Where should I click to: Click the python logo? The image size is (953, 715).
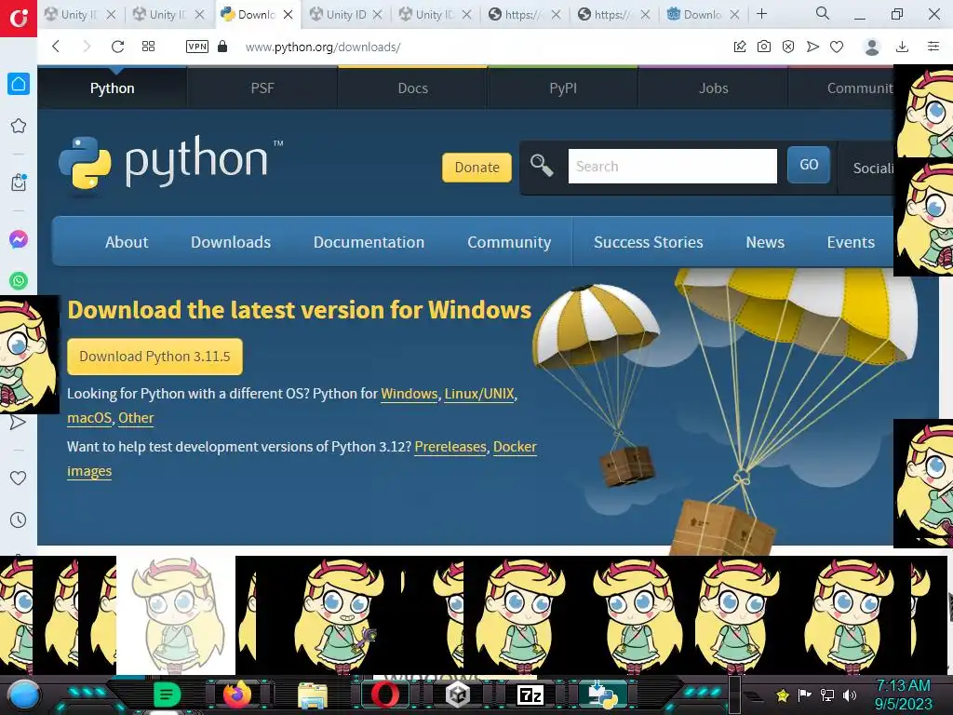click(x=171, y=163)
